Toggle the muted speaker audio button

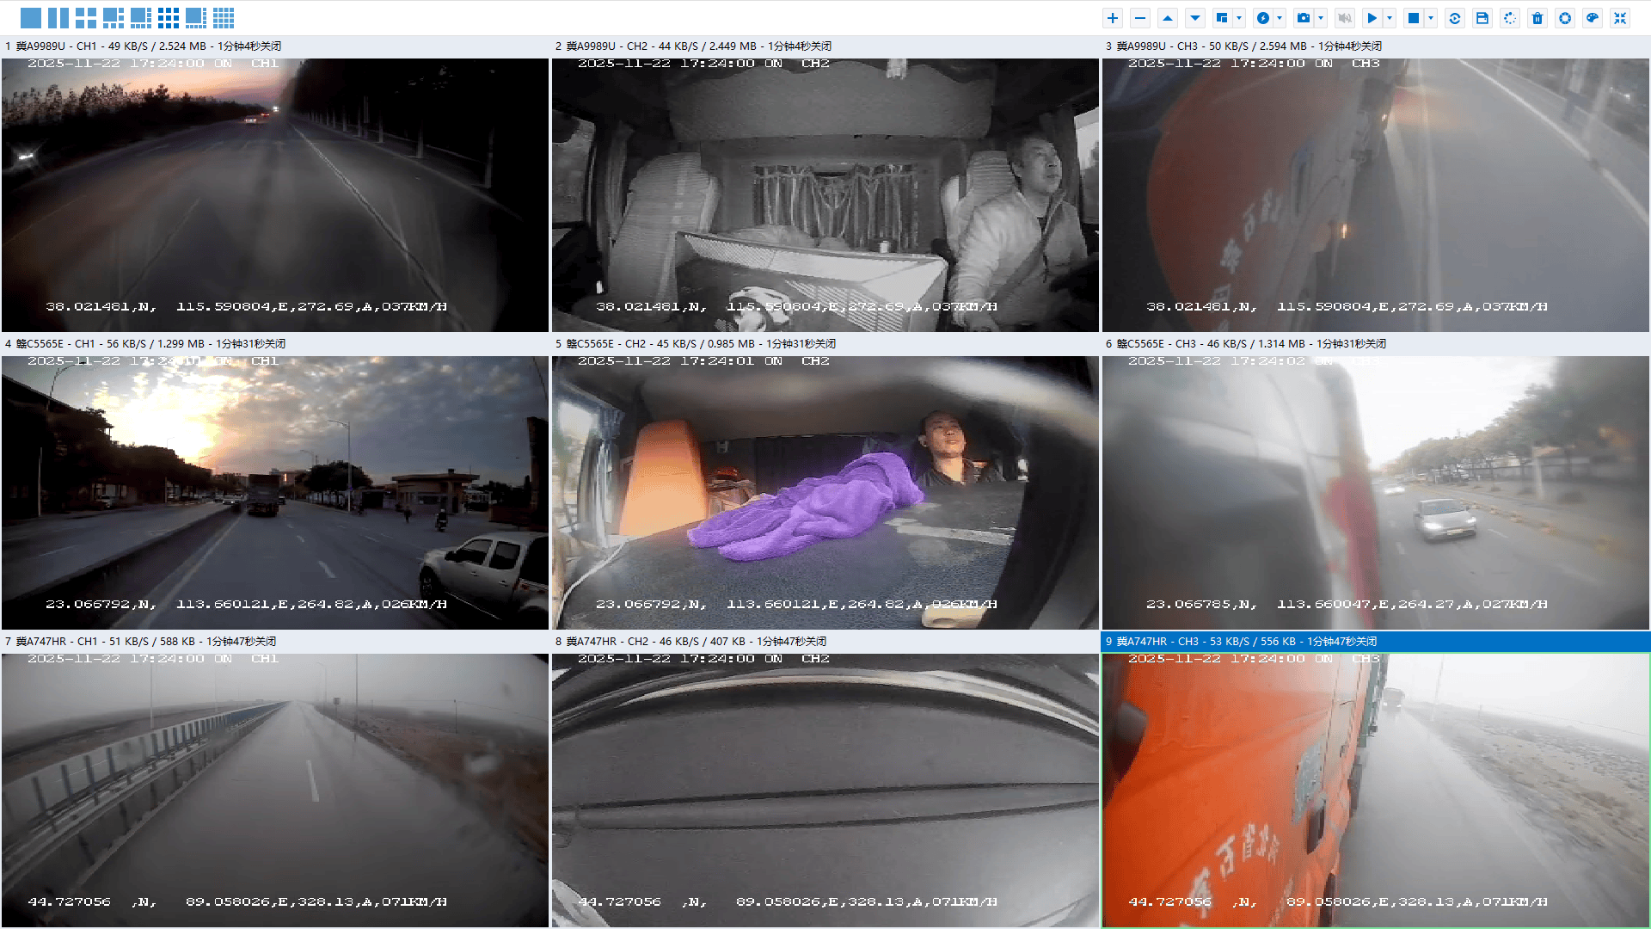pos(1345,18)
